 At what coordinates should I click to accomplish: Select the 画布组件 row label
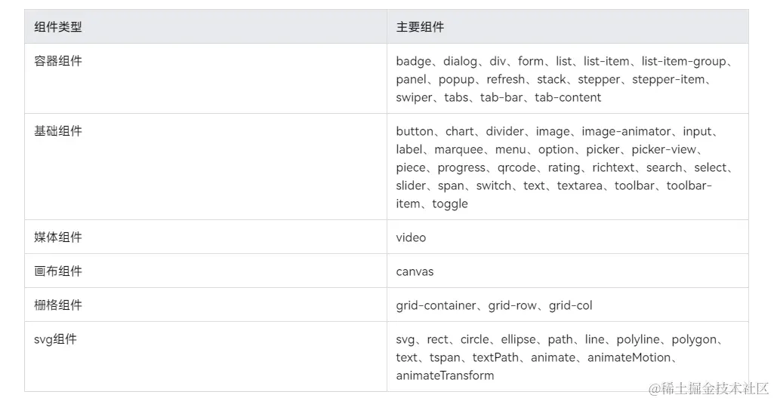coord(57,271)
